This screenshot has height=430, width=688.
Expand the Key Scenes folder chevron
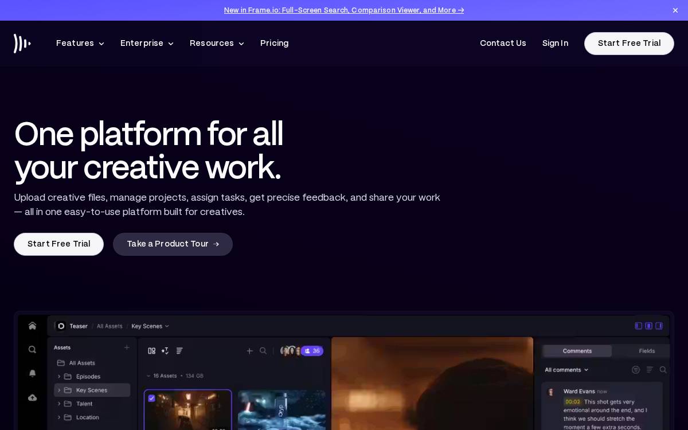[58, 390]
